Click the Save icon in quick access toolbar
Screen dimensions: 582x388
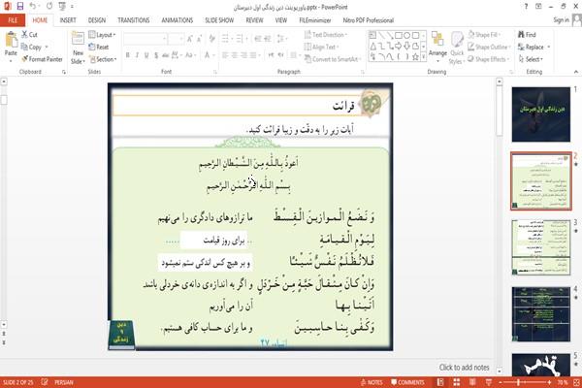coord(20,6)
